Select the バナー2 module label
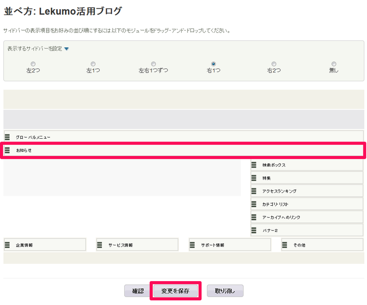Image resolution: width=367 pixels, height=305 pixels. point(270,231)
